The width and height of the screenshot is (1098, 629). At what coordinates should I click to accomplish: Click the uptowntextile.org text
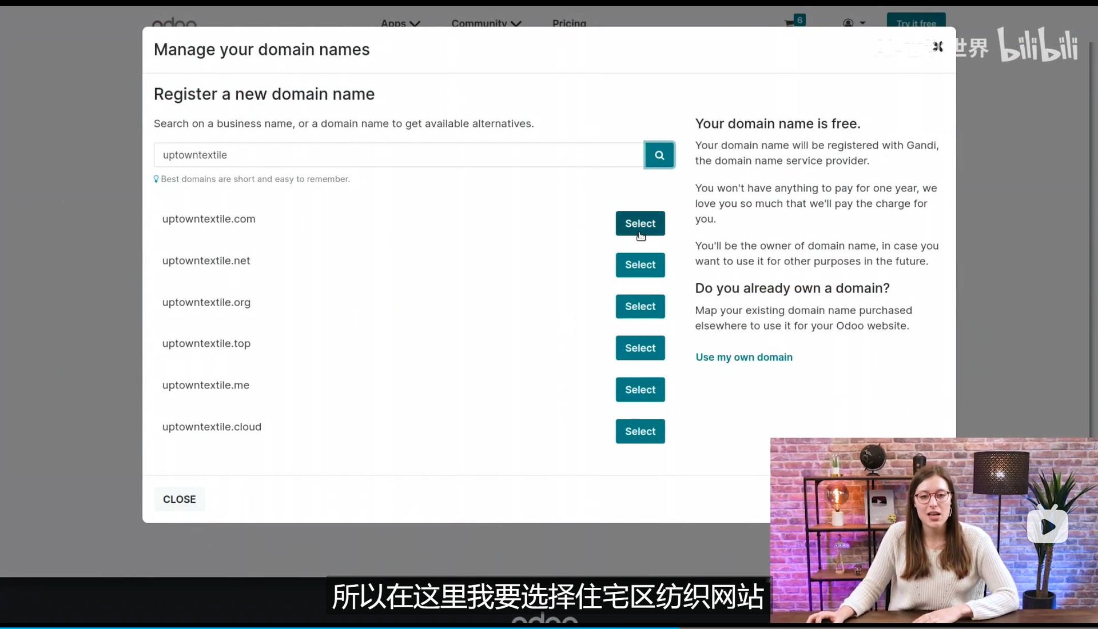click(x=206, y=302)
